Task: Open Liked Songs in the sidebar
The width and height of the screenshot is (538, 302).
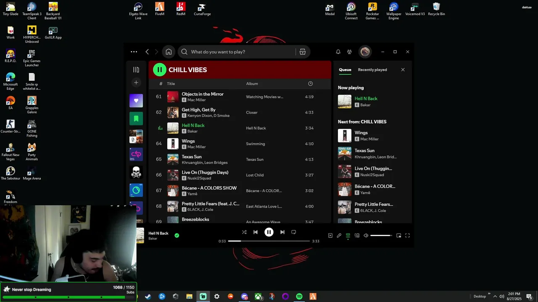Action: click(136, 101)
